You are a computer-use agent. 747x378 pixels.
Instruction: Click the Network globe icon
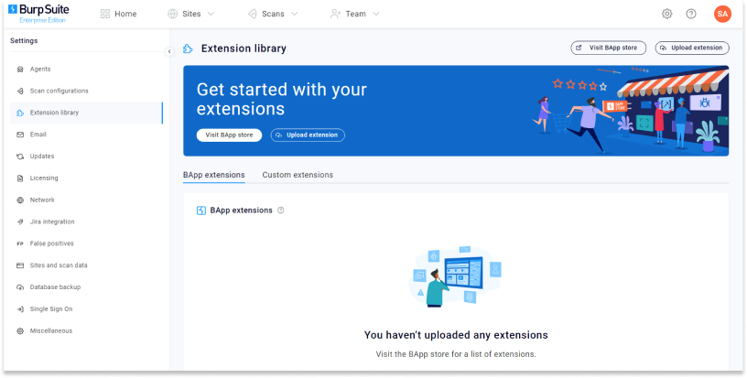20,200
